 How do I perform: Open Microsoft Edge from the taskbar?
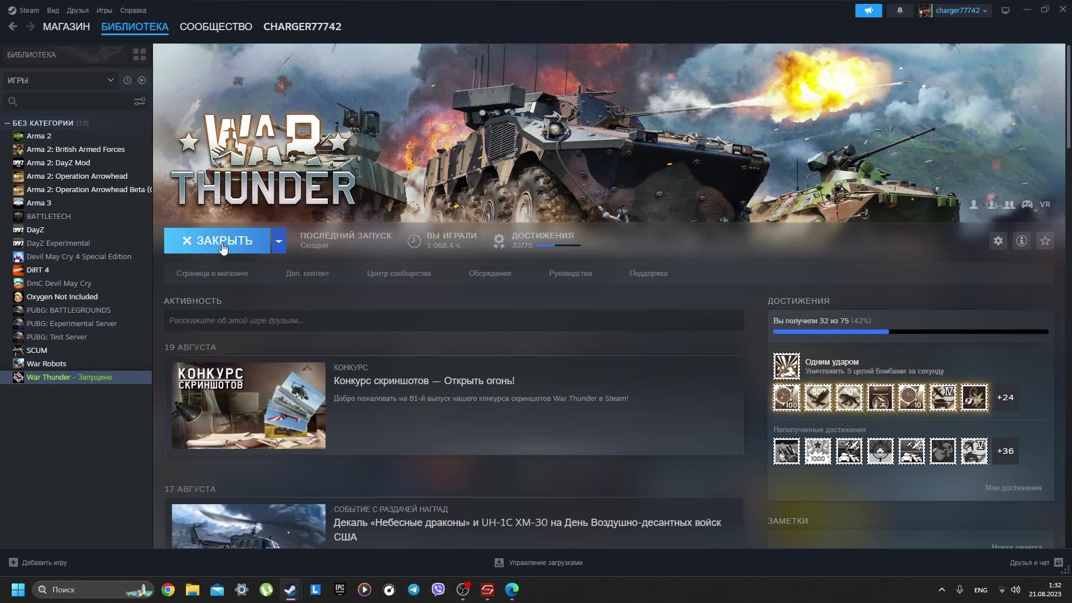[512, 590]
